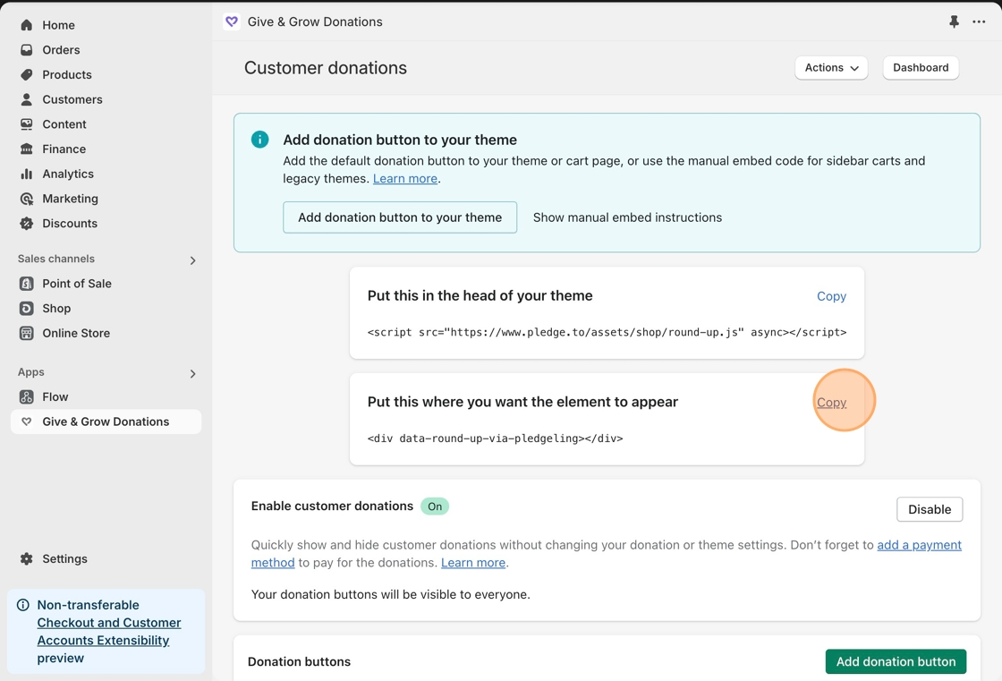Click the info icon in the Non-transferable notice

pos(23,605)
